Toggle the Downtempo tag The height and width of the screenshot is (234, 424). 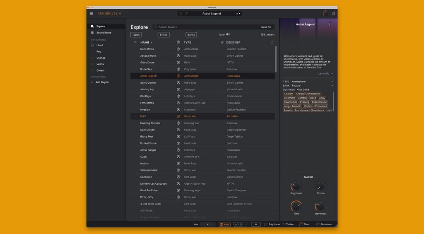point(291,102)
